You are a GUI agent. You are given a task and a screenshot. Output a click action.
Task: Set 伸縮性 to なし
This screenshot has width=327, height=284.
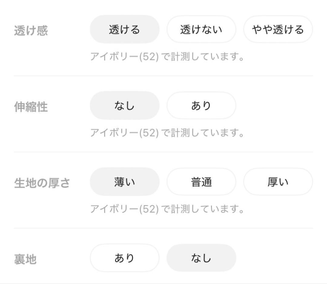coord(124,106)
